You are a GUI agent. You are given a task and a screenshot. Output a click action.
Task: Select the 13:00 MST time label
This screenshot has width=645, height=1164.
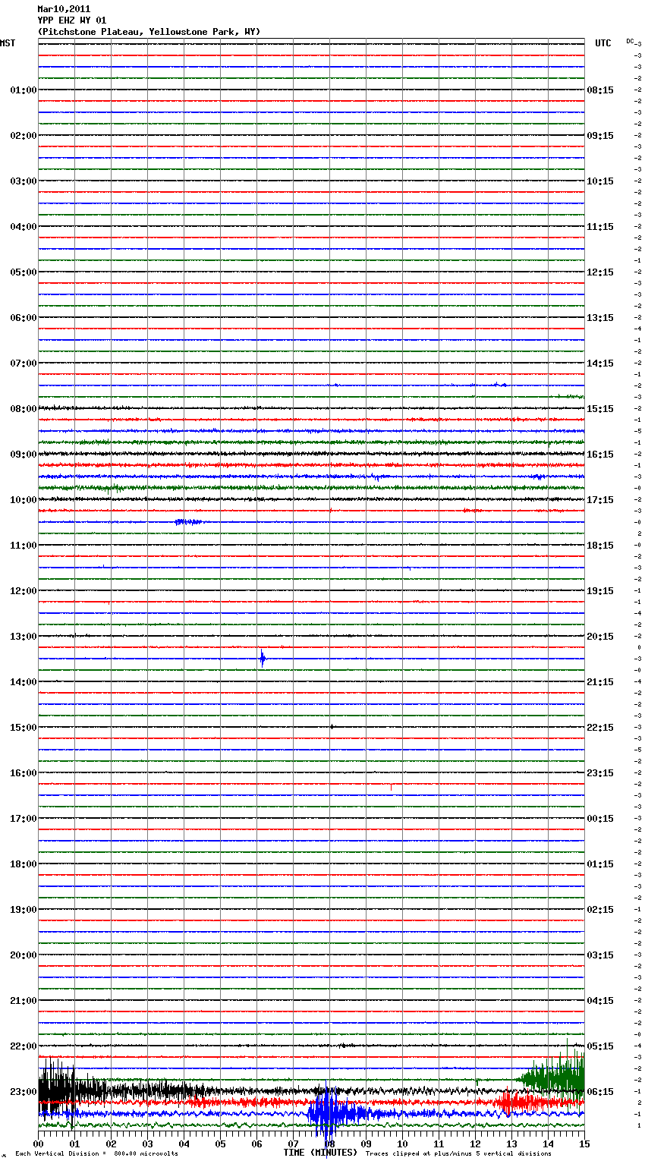[24, 637]
